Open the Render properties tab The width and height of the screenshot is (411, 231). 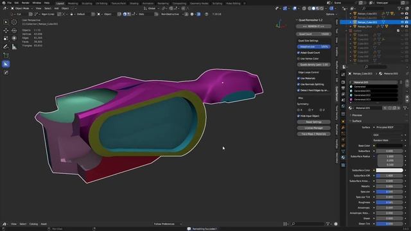343,82
